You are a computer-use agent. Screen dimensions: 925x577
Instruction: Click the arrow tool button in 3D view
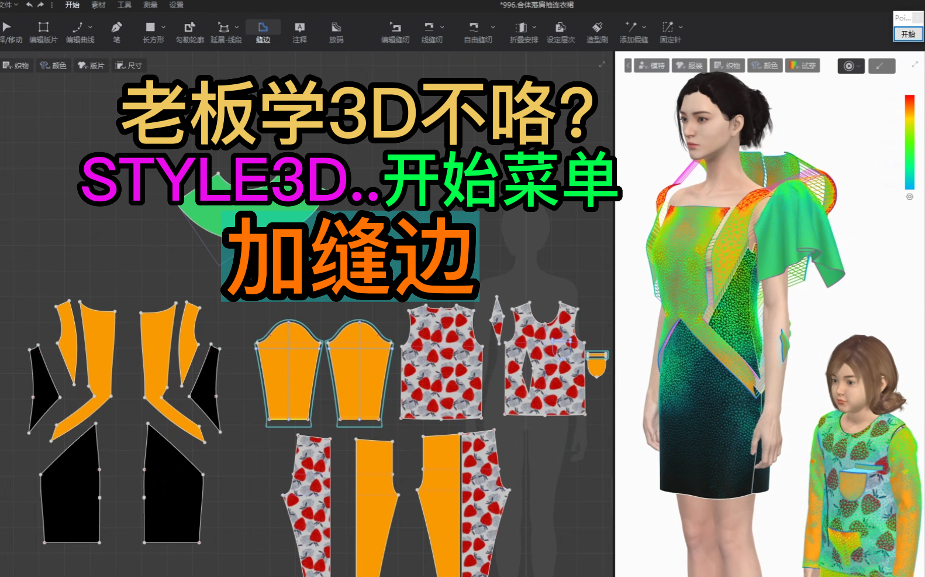[x=881, y=66]
